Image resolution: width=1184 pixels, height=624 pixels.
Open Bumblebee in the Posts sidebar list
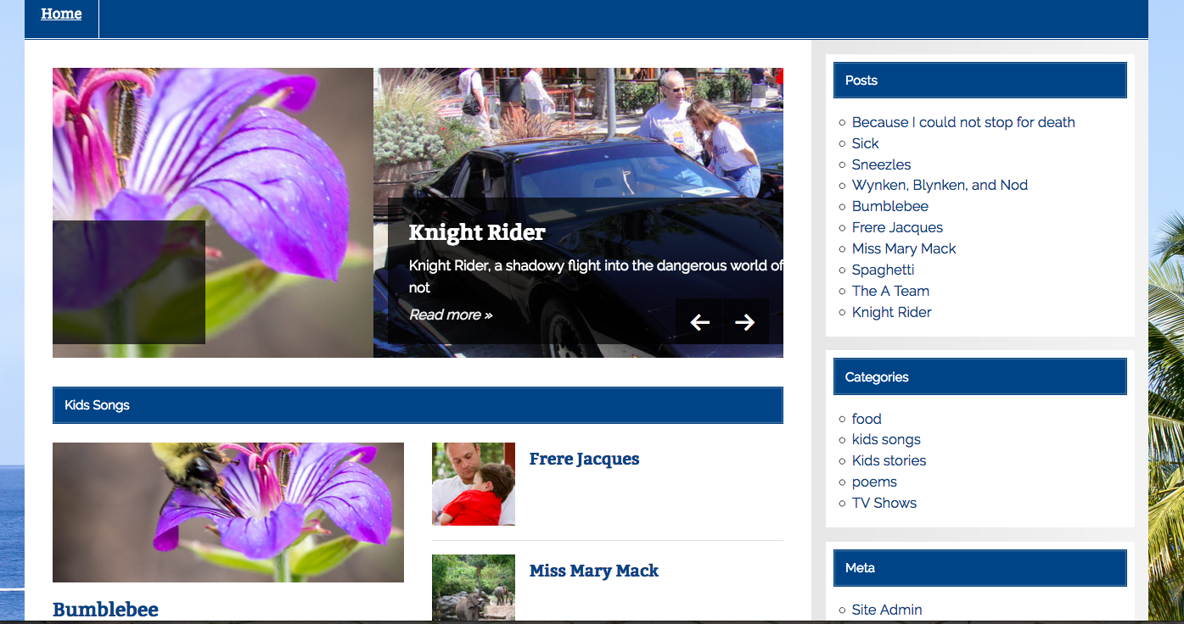[x=890, y=206]
